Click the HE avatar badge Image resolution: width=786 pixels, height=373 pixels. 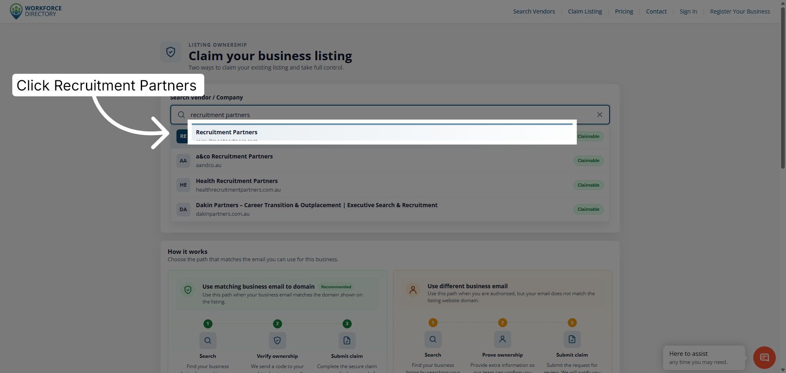click(183, 185)
